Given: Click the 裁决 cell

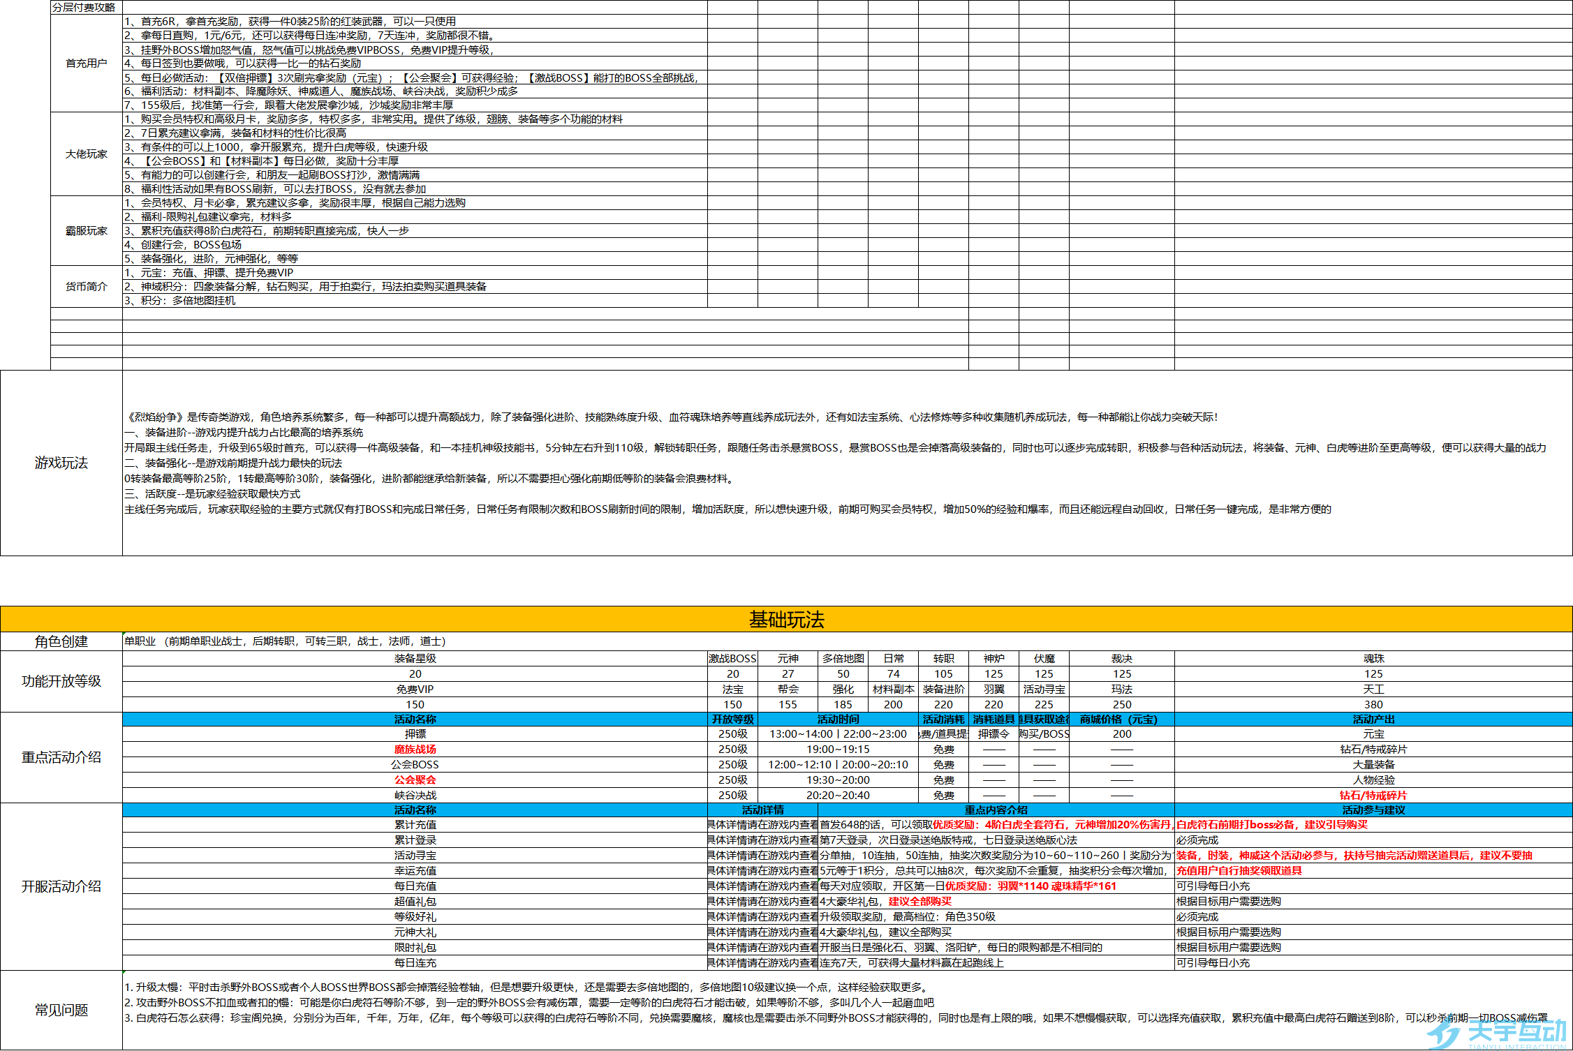Looking at the screenshot, I should pyautogui.click(x=1122, y=659).
